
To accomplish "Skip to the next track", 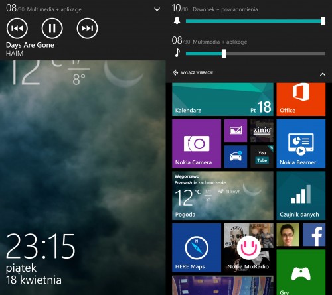I will pyautogui.click(x=87, y=29).
